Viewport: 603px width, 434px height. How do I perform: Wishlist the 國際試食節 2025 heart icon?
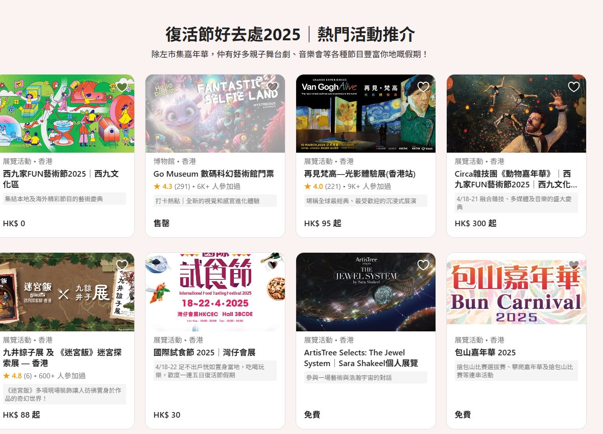pyautogui.click(x=273, y=265)
